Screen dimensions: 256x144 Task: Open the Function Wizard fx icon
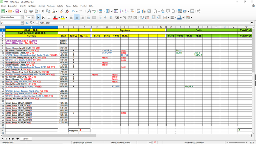(27, 23)
